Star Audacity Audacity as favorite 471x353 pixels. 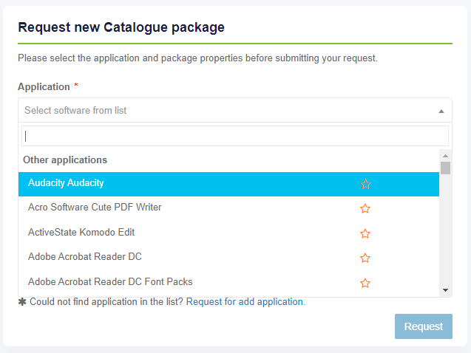coord(365,184)
